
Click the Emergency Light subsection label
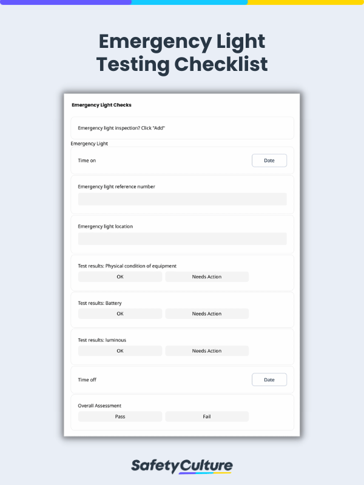pos(89,144)
